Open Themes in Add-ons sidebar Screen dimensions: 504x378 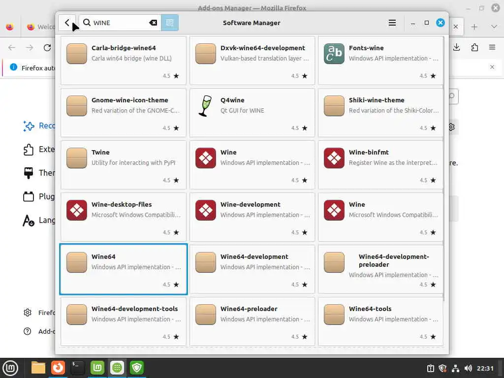click(38, 173)
